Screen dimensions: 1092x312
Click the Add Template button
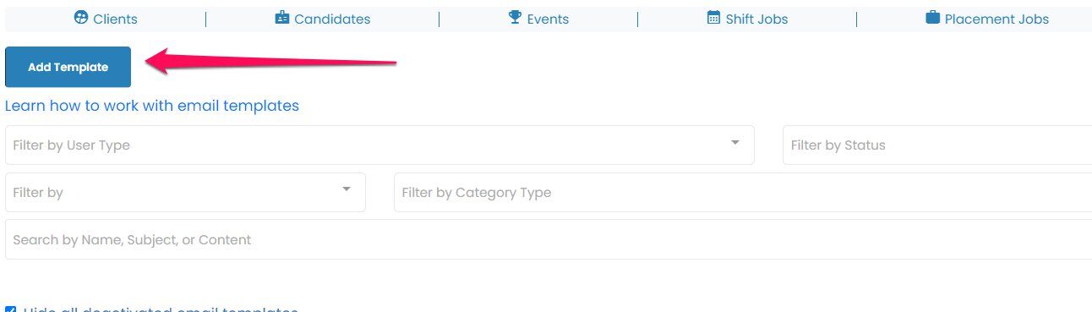click(68, 67)
